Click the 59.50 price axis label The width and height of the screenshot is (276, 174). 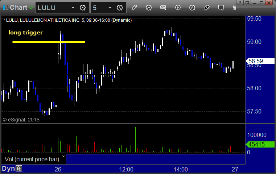point(254,18)
